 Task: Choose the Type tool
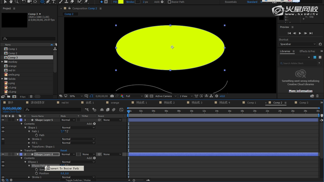coord(54,2)
